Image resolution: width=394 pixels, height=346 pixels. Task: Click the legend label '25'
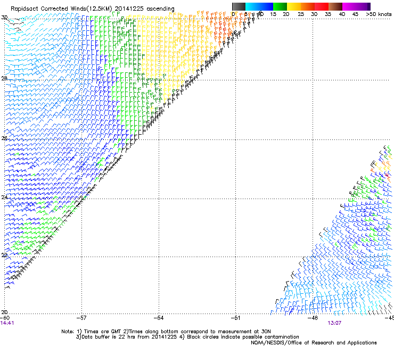301,14
